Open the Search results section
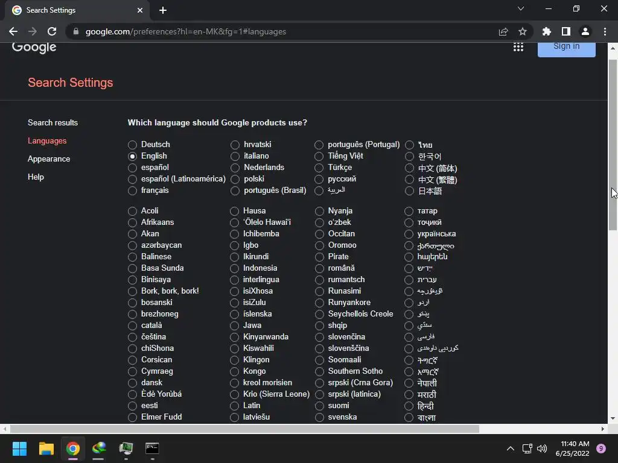 click(x=53, y=122)
